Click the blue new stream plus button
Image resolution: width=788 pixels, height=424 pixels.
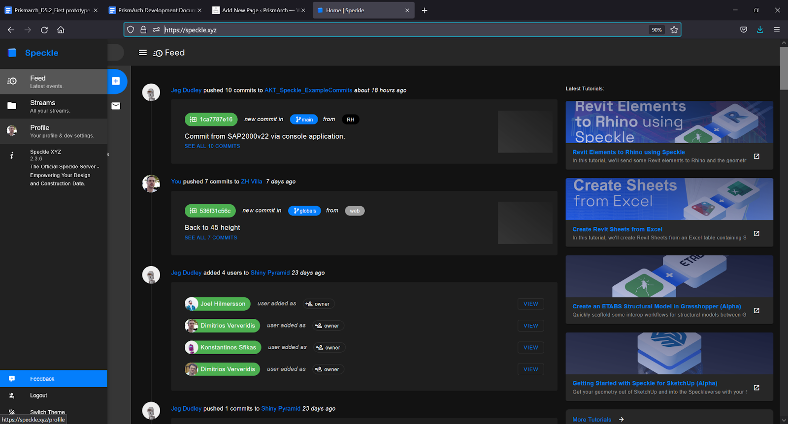pos(116,81)
